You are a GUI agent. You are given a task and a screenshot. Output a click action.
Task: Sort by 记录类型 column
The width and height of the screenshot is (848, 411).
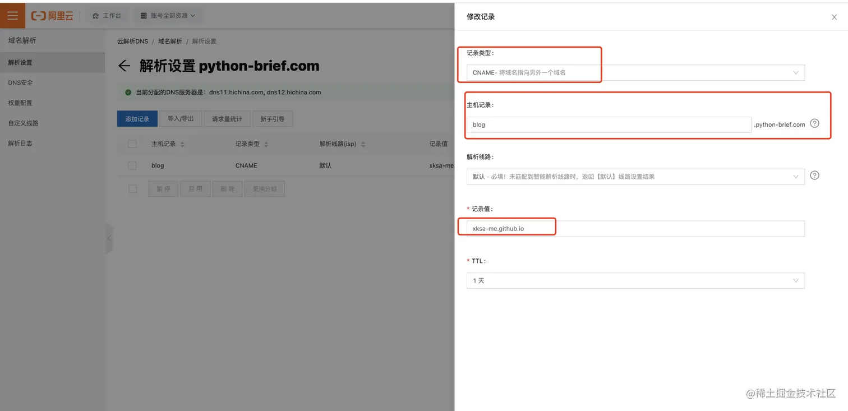click(x=266, y=144)
